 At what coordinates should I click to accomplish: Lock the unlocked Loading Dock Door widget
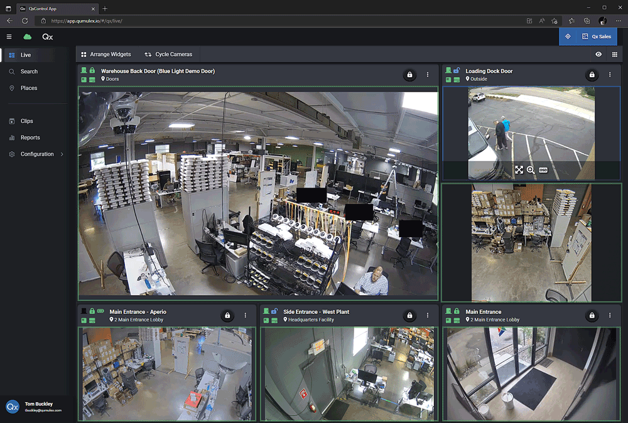(592, 74)
